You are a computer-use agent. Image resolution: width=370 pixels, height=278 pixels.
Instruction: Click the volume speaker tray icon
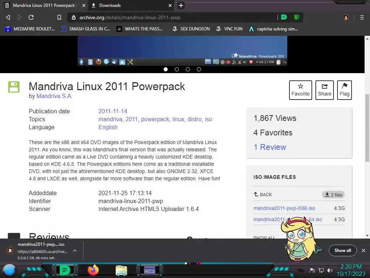330,270
